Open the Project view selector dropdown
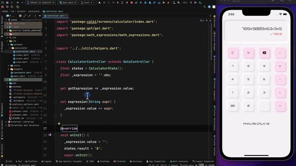This screenshot has height=166, width=296. [x=10, y=16]
